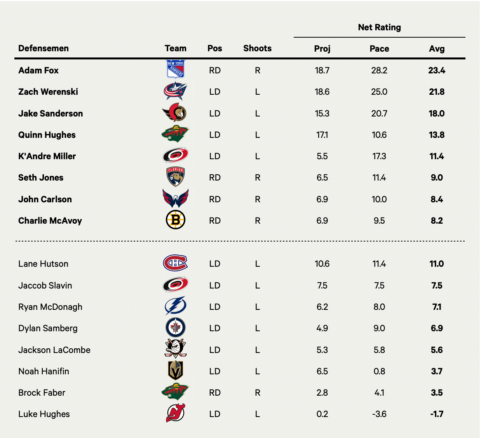
Task: Click the Pace column header
Action: point(379,49)
